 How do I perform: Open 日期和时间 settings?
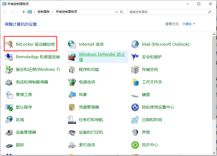tap(152, 120)
